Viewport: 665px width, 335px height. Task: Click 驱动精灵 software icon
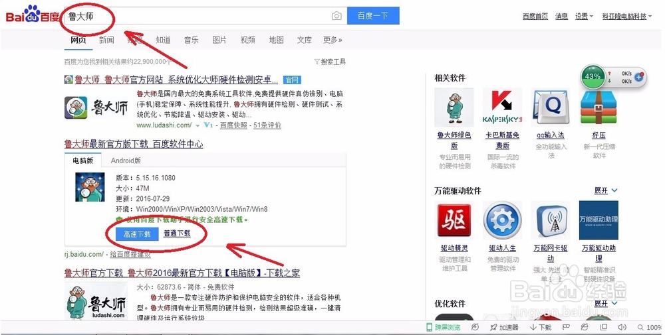click(454, 220)
